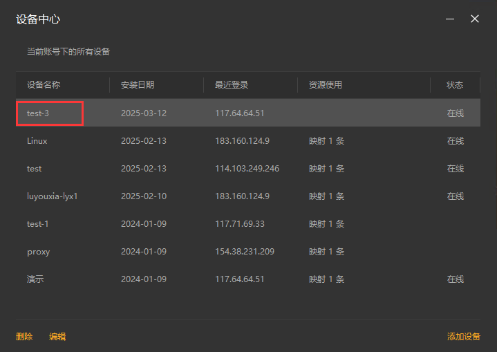The width and height of the screenshot is (497, 352).
Task: Click IP 117.64.64.51 in test-3 row
Action: pyautogui.click(x=240, y=113)
